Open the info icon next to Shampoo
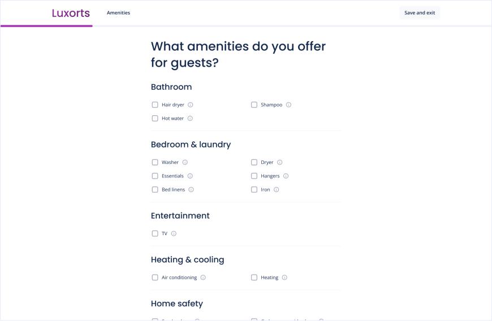 (288, 105)
